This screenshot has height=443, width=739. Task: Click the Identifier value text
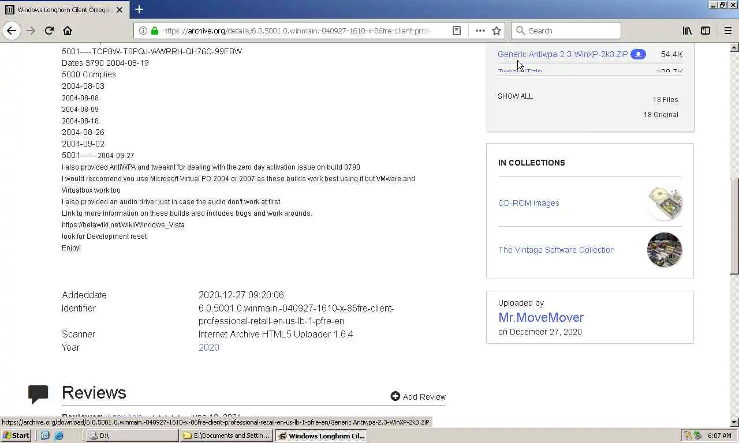coord(296,315)
